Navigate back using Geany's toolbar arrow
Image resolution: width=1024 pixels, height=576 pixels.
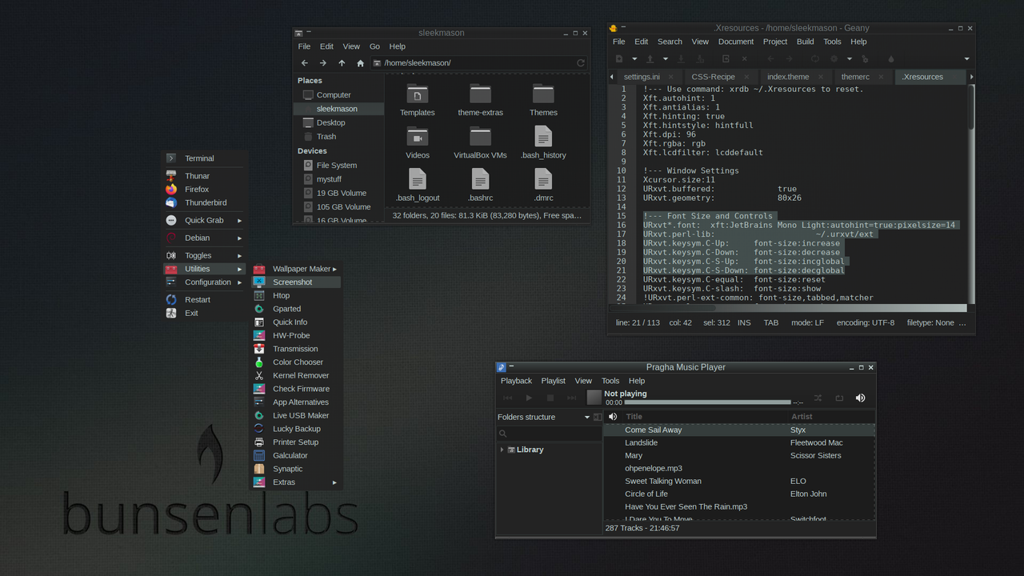click(771, 58)
